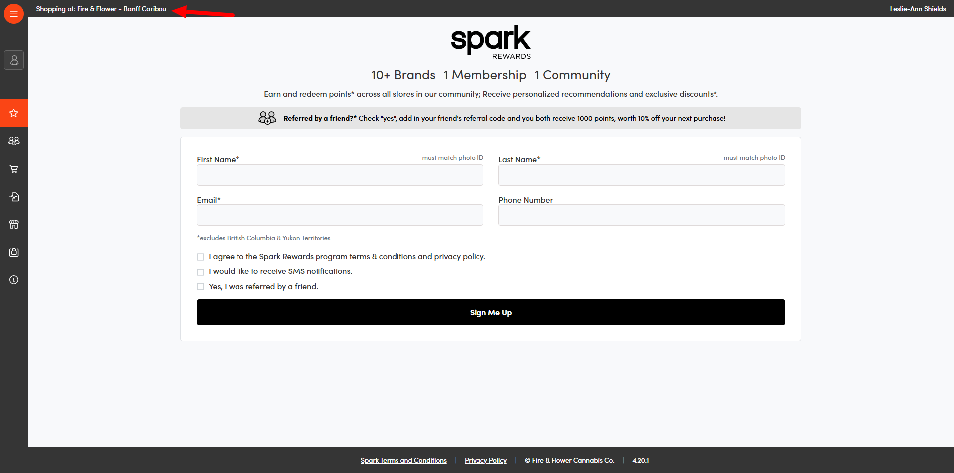Open the shopping bag sidebar icon
Image resolution: width=954 pixels, height=473 pixels.
click(x=14, y=252)
